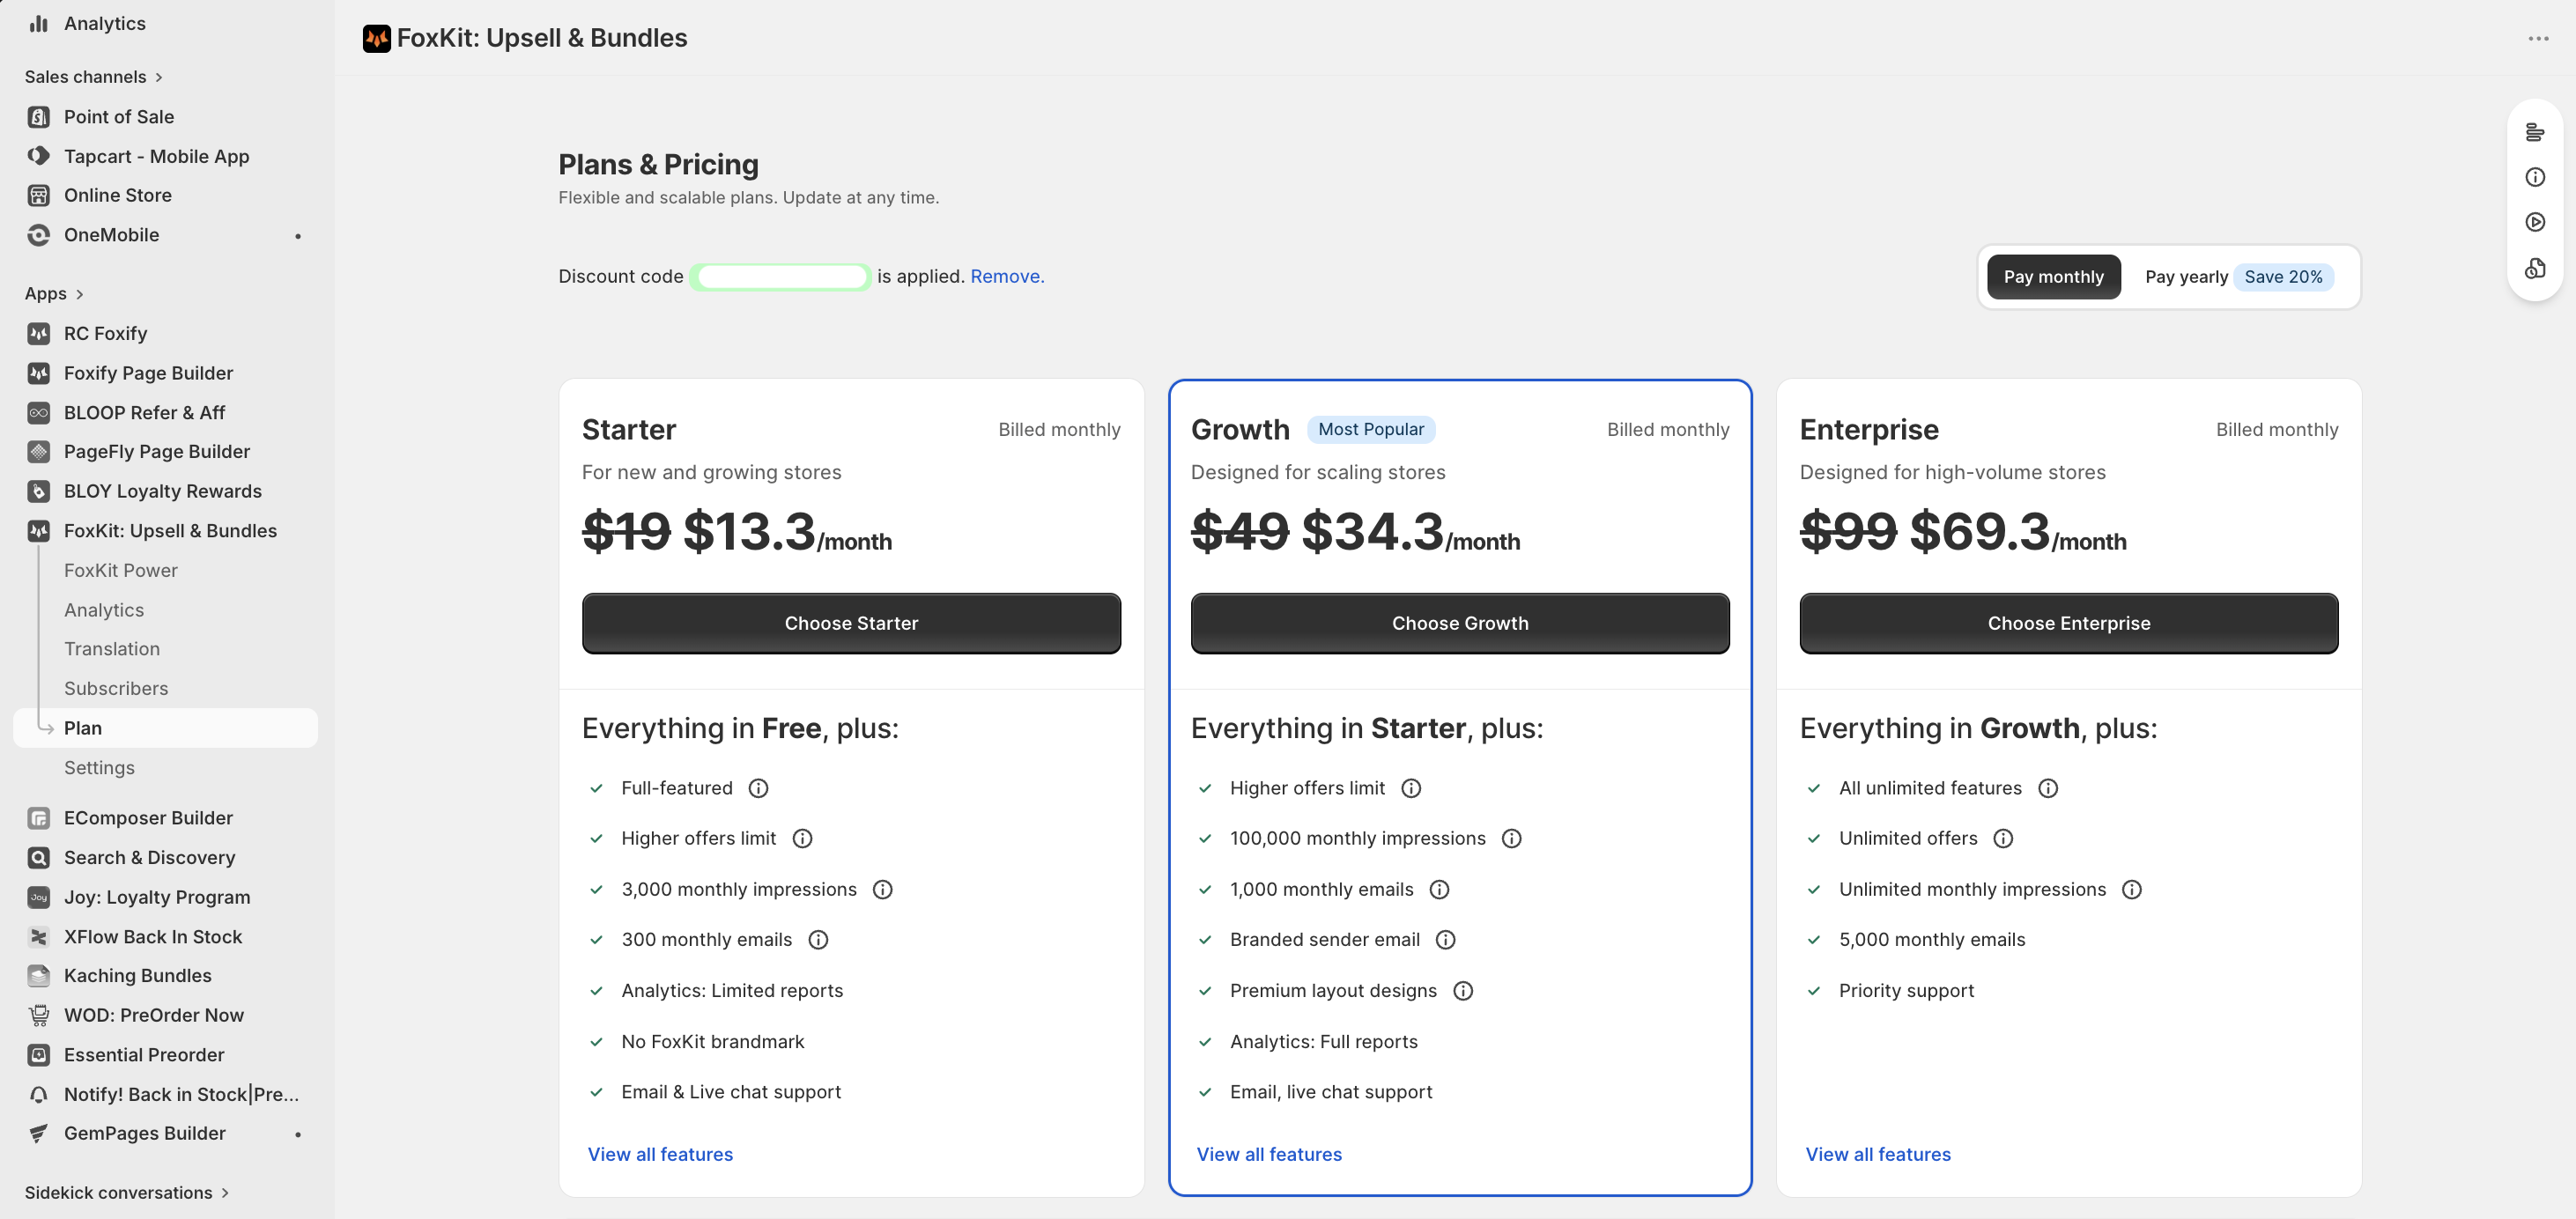This screenshot has width=2576, height=1219.
Task: Click the Plans & Pricing heading
Action: pyautogui.click(x=658, y=164)
